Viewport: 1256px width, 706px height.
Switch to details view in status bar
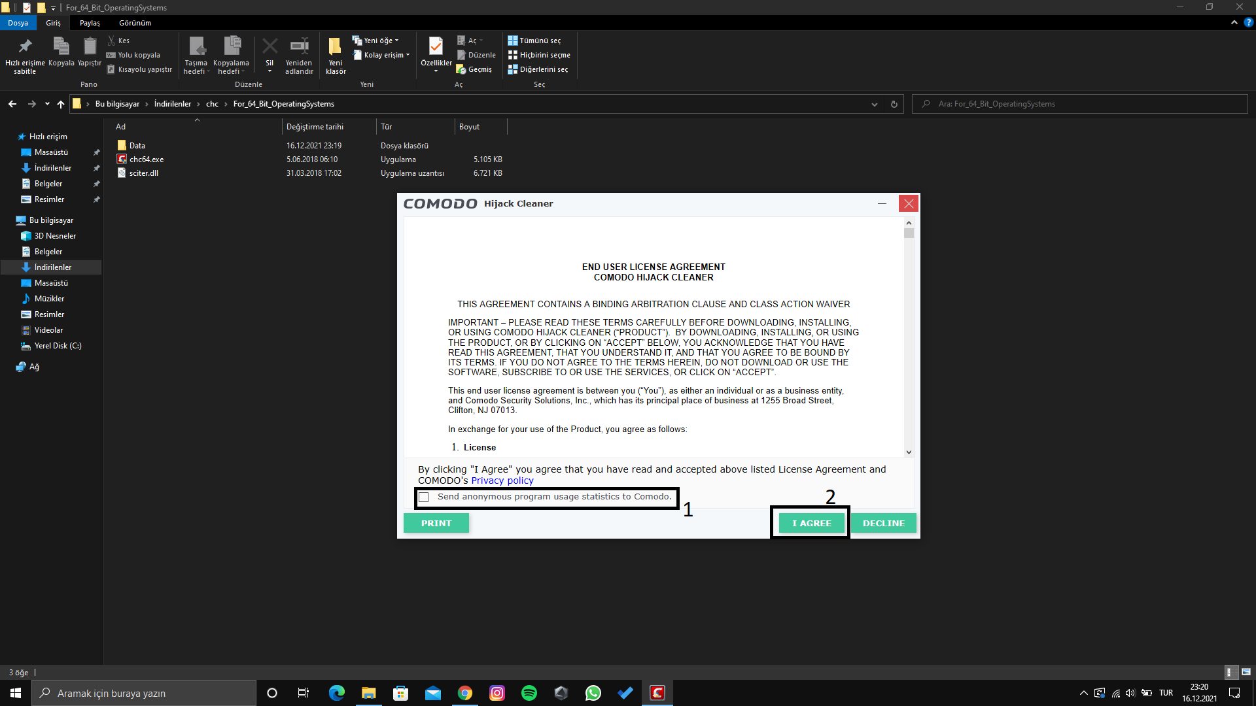[x=1230, y=672]
